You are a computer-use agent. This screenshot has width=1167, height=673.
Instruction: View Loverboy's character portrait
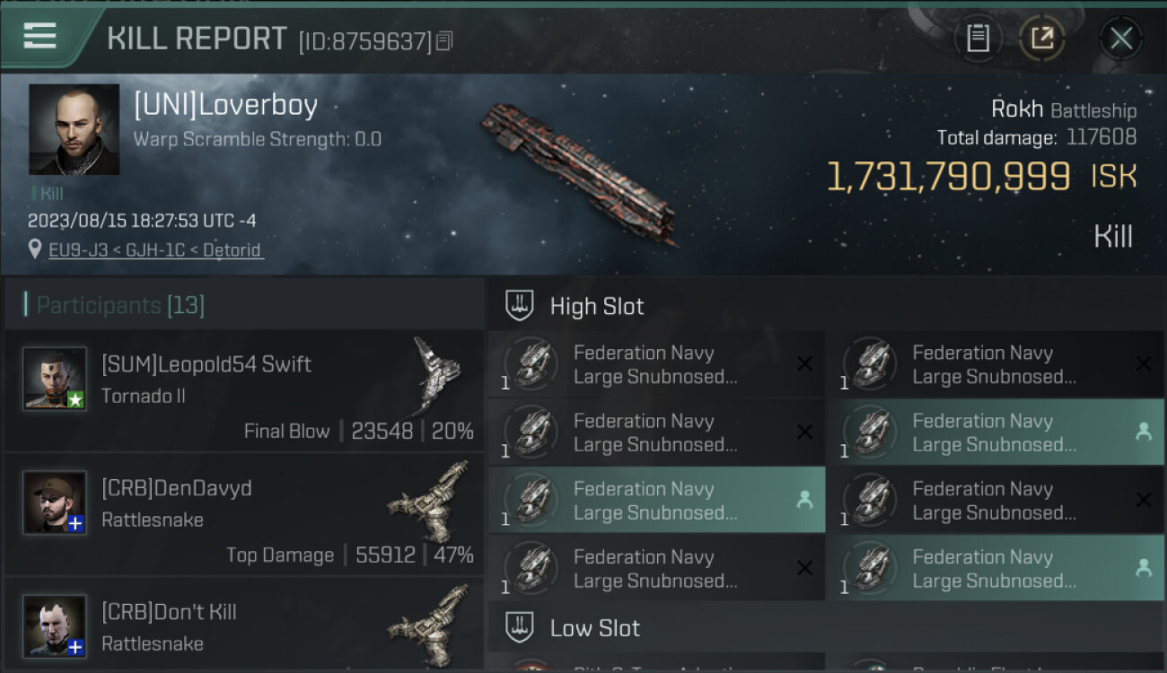point(74,129)
